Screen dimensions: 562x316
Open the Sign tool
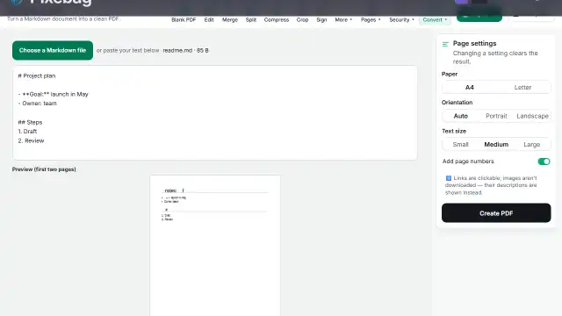pos(321,19)
